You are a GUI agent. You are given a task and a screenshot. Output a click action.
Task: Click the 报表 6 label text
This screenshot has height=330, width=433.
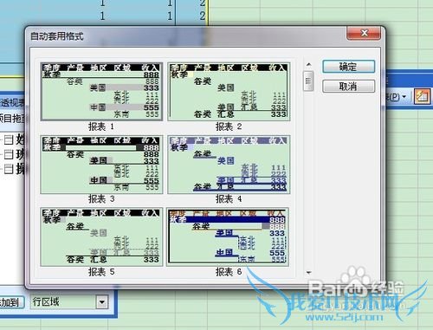coord(229,272)
